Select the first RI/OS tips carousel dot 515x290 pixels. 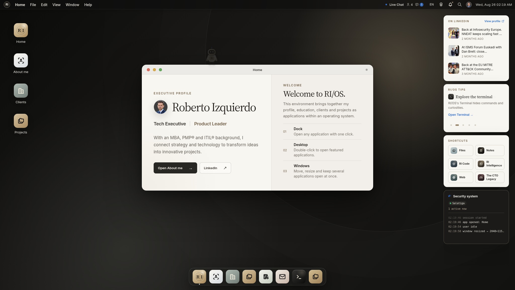pyautogui.click(x=451, y=125)
